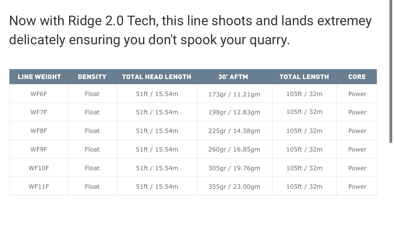Click the 198gr / 12.83gm cell
This screenshot has width=395, height=228.
(234, 112)
